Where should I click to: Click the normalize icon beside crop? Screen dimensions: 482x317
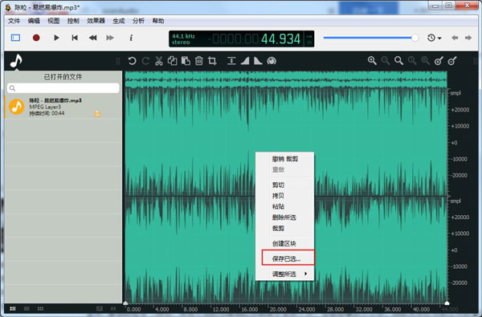coord(231,61)
